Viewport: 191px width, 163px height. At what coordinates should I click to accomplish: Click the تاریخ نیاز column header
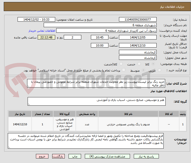20,114
